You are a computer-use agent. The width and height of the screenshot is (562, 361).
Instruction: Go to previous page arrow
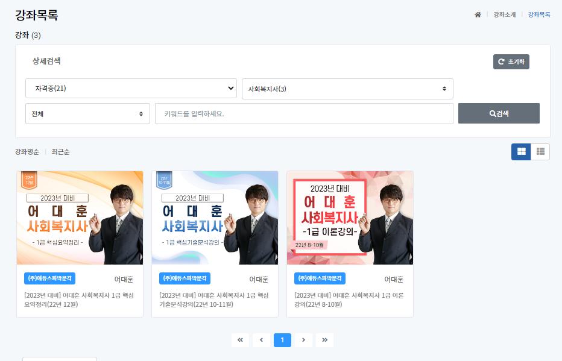(261, 340)
